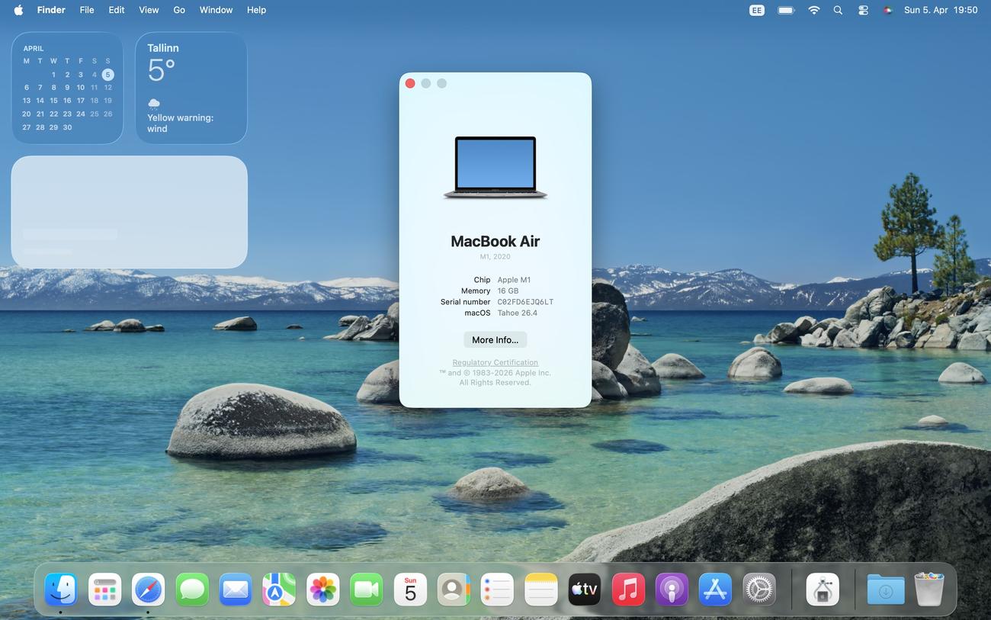Image resolution: width=991 pixels, height=620 pixels.
Task: Open the Go menu
Action: 179,10
